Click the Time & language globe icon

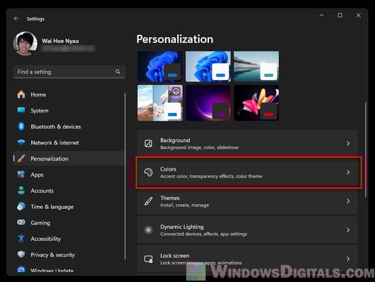coord(21,207)
